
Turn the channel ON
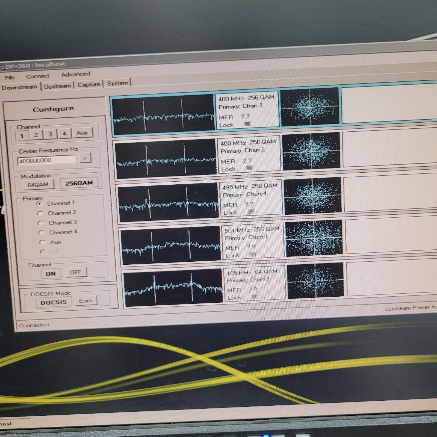(51, 274)
